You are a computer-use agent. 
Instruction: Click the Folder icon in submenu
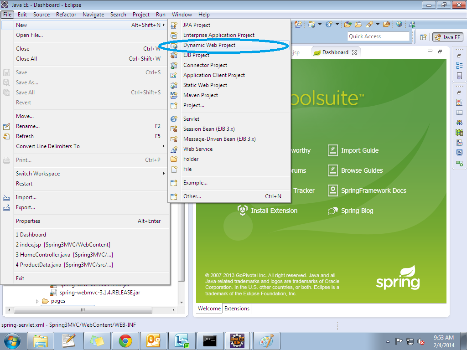coord(174,159)
